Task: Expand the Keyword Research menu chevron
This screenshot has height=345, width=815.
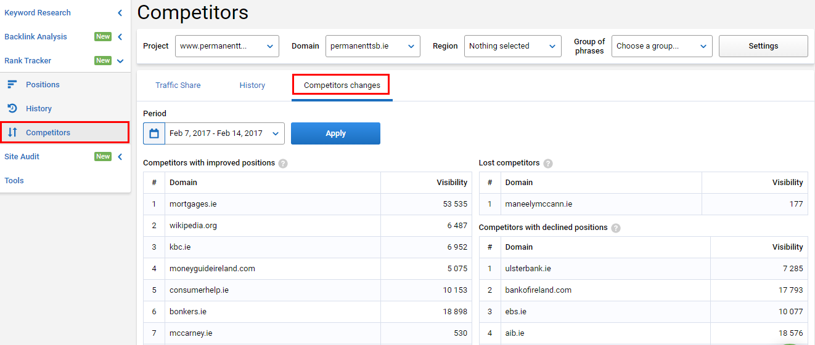Action: tap(120, 13)
